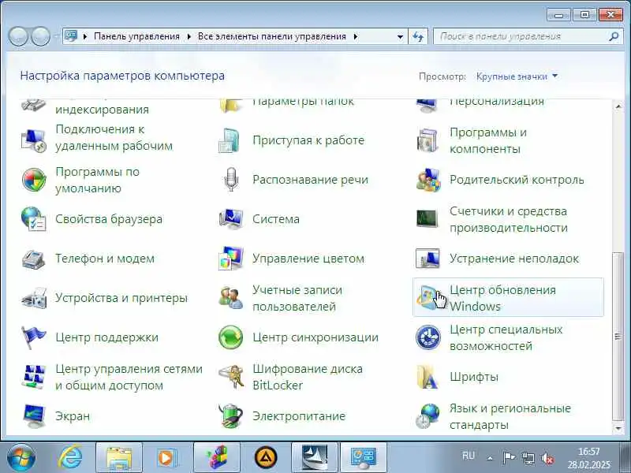
Task: Click the Control Panel taskbar button
Action: [364, 458]
